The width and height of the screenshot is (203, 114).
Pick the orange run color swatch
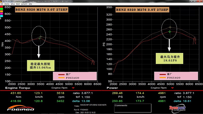point(2,11)
